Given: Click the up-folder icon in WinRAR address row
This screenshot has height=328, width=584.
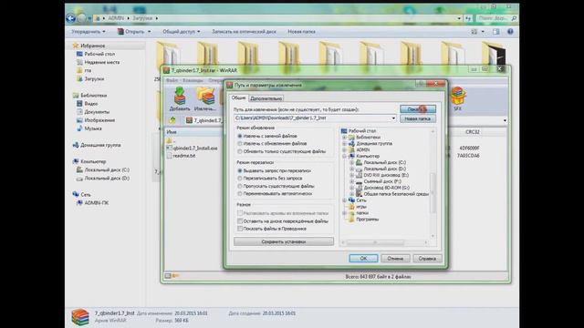Looking at the screenshot, I should [x=172, y=120].
